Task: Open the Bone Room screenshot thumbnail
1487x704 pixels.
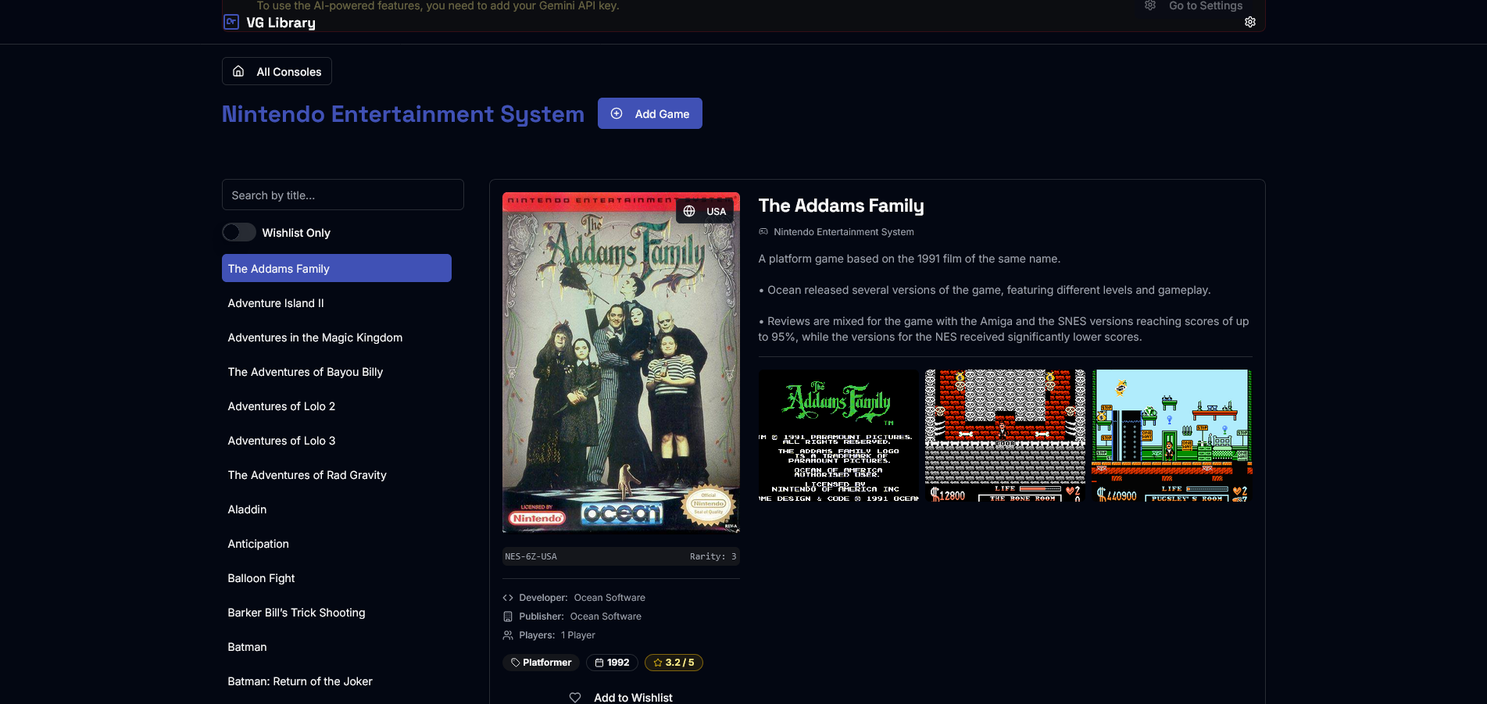Action: coord(1005,435)
